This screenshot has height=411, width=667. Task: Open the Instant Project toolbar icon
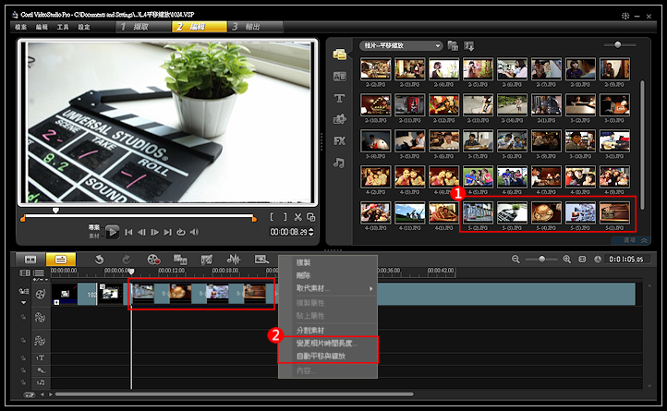point(261,260)
